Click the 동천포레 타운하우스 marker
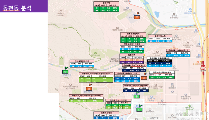 click(x=61, y=11)
